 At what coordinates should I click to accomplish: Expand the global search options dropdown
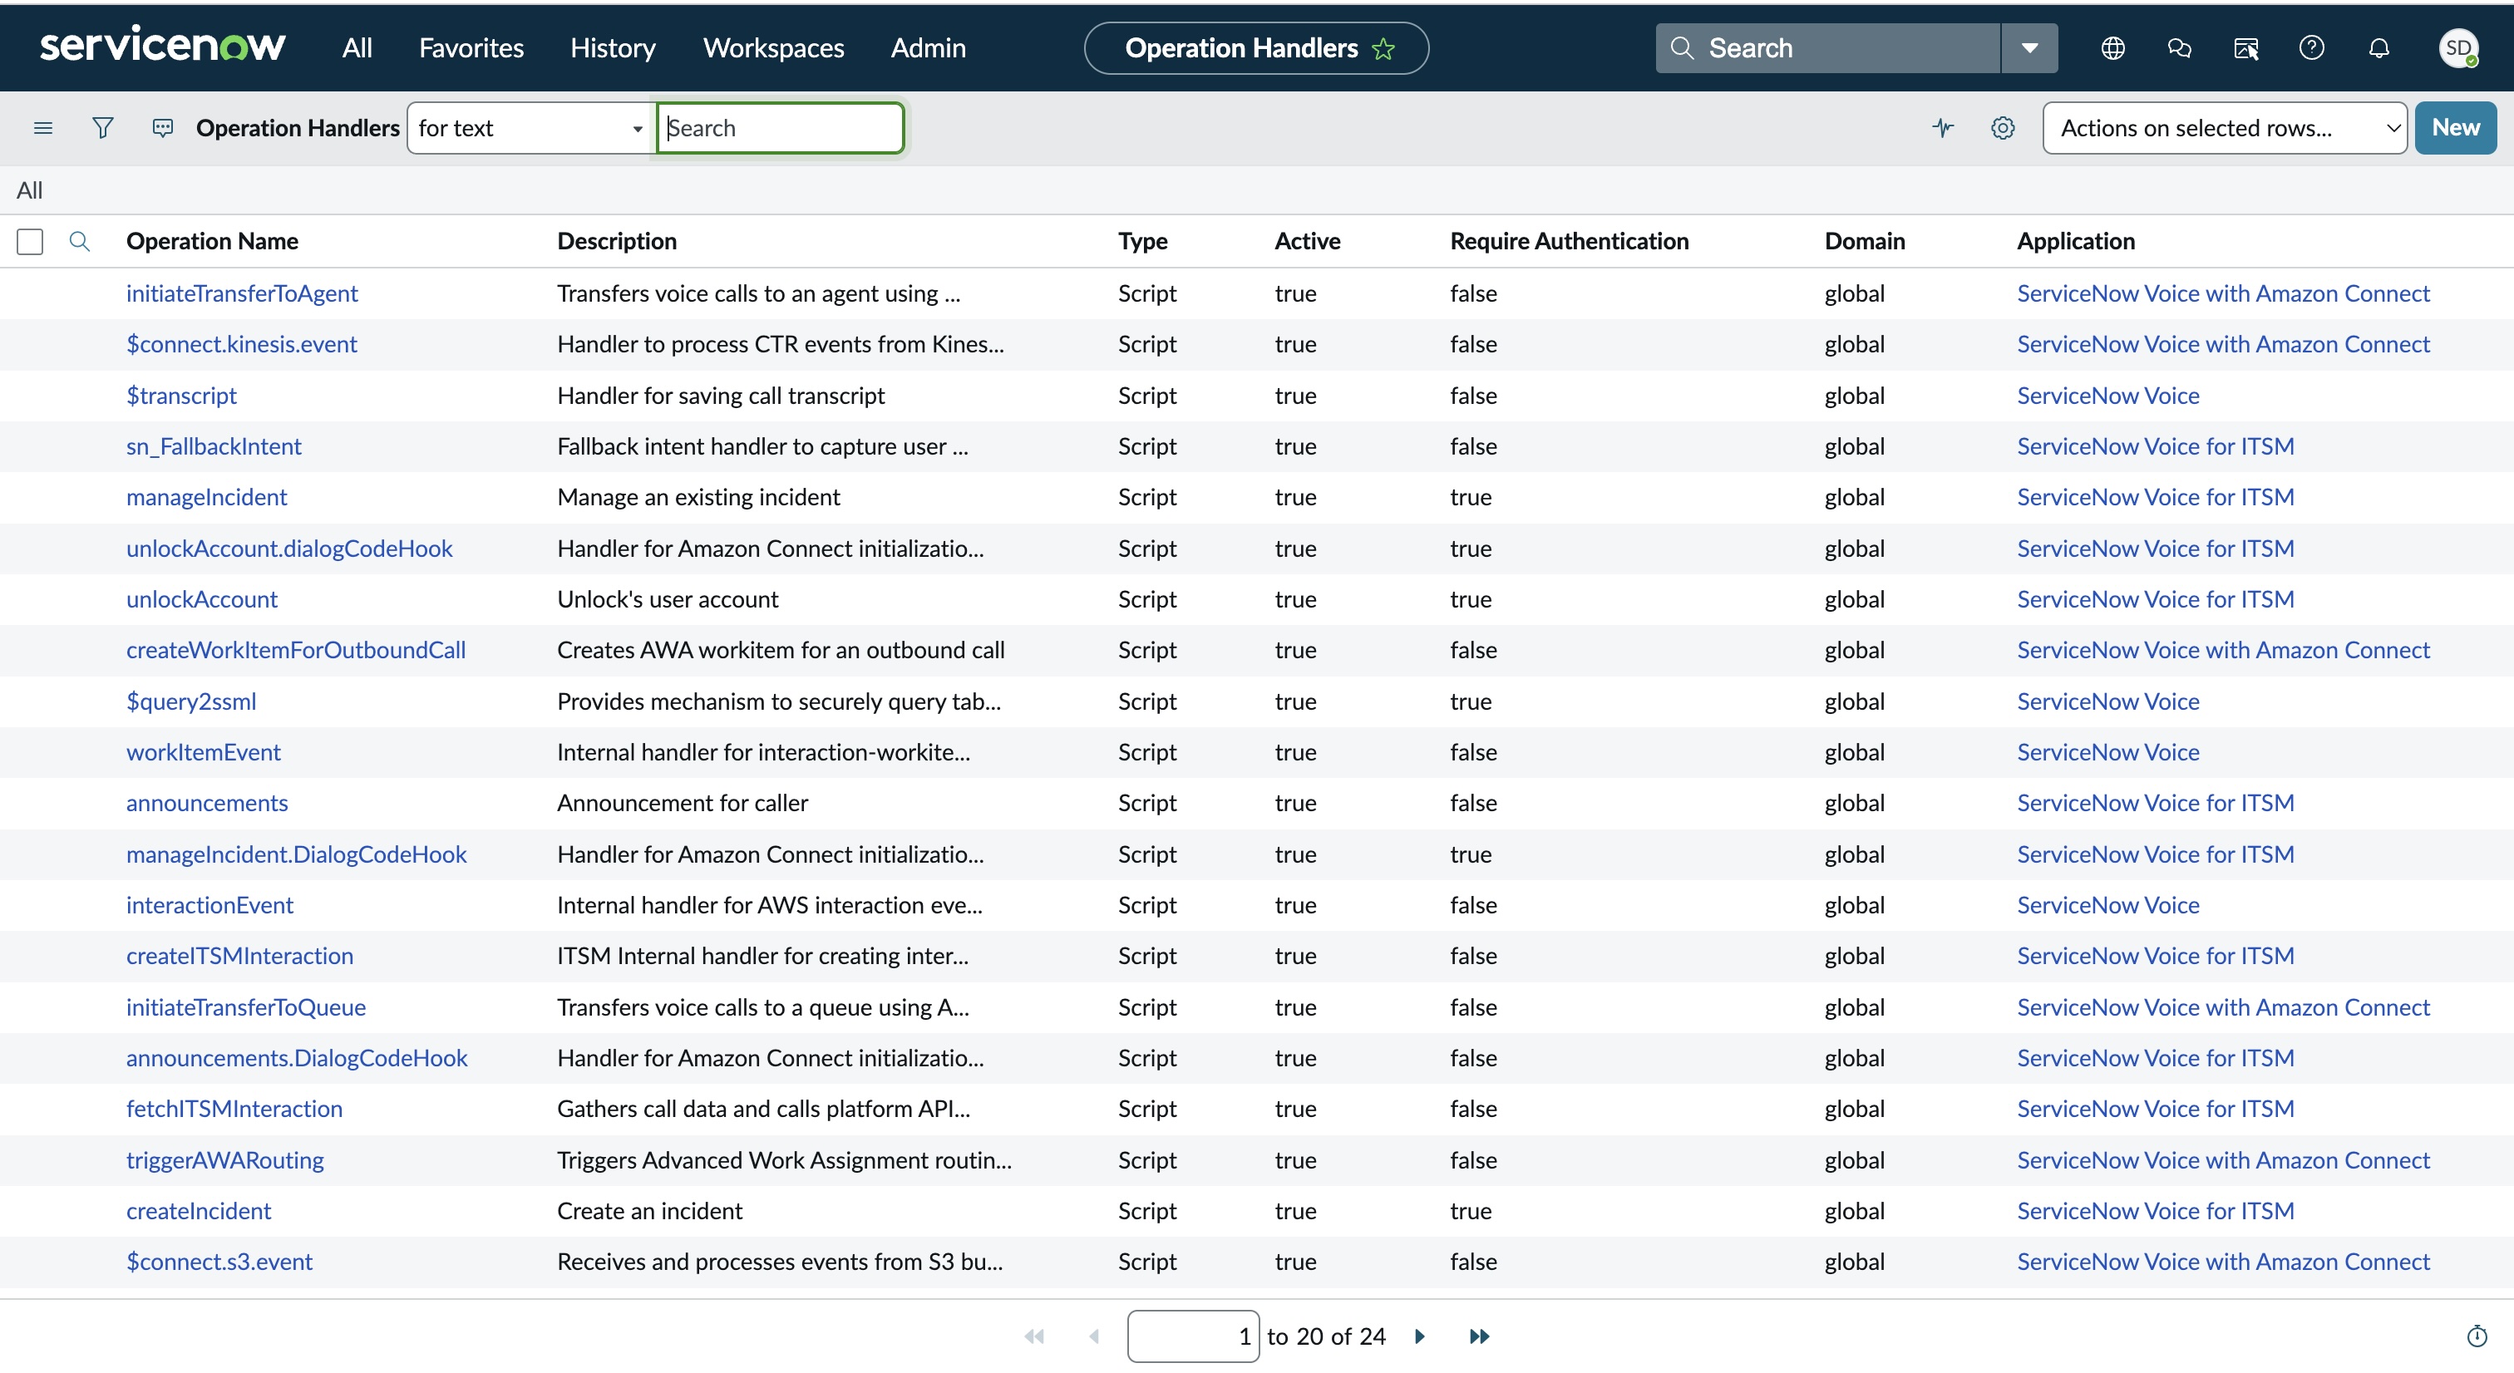pyautogui.click(x=2029, y=48)
